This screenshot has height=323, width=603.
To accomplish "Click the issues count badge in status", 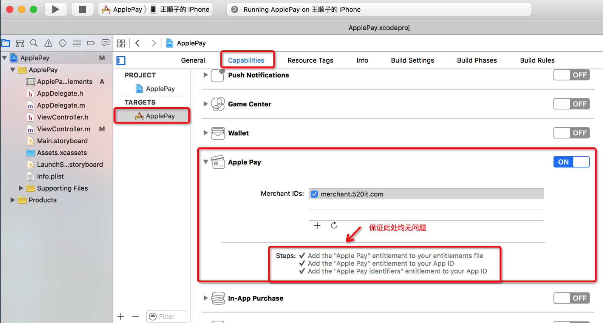I will click(x=235, y=9).
